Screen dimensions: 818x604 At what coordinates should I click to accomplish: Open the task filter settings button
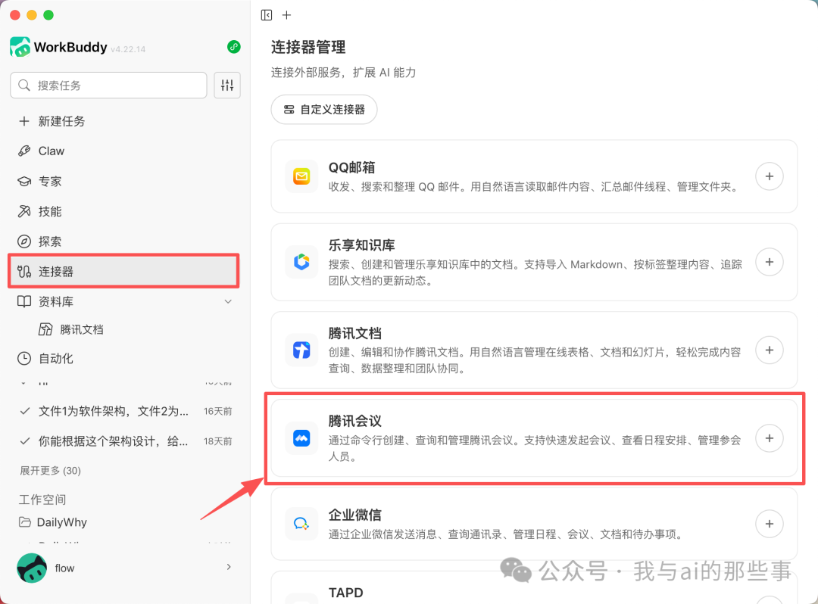tap(227, 85)
